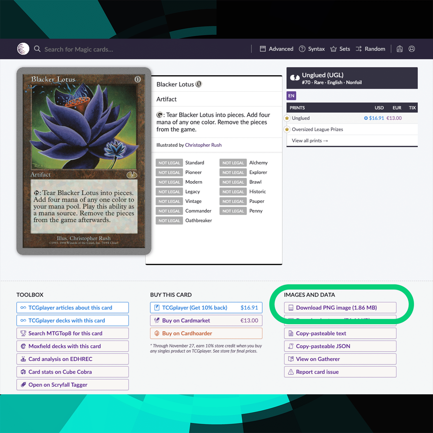Click the Blacker Lotus card image
The height and width of the screenshot is (433, 433).
[x=84, y=160]
